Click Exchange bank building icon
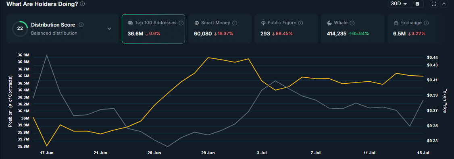This screenshot has height=159, width=454. click(396, 23)
